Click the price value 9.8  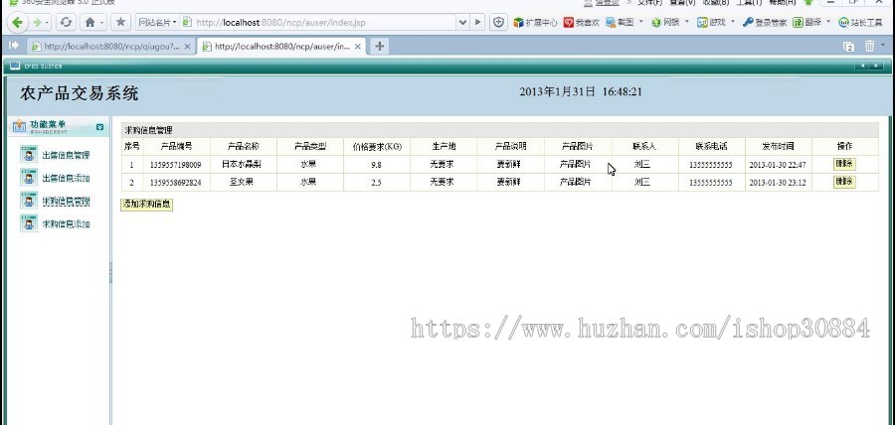point(376,165)
